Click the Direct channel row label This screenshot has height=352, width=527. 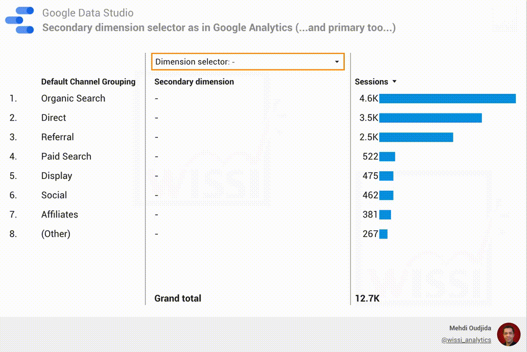coord(53,118)
